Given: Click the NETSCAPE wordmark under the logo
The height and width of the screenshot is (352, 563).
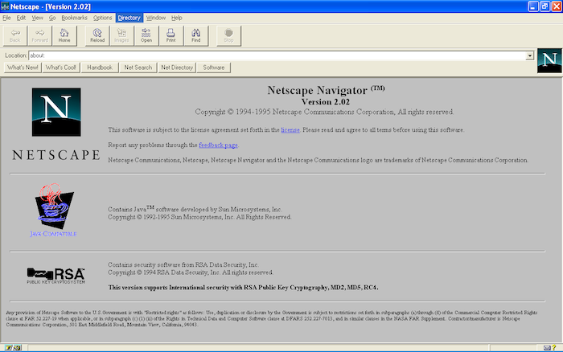Looking at the screenshot, I should click(56, 155).
